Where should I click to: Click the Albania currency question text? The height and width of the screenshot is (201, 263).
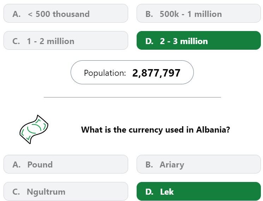(155, 130)
